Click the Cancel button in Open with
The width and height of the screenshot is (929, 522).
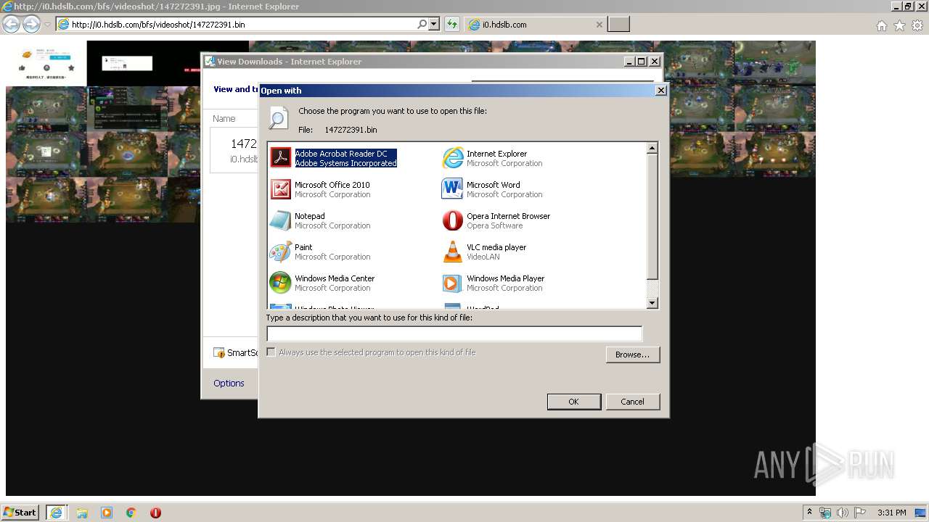(x=632, y=402)
